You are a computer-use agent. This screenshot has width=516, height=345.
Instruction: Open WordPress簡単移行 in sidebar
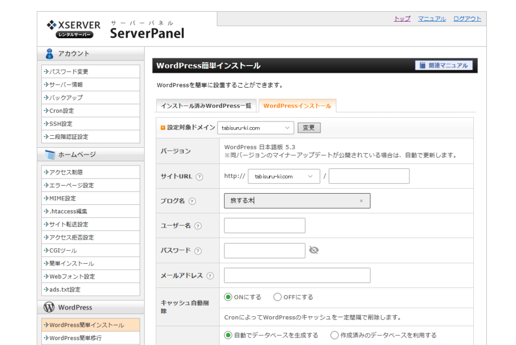point(91,338)
